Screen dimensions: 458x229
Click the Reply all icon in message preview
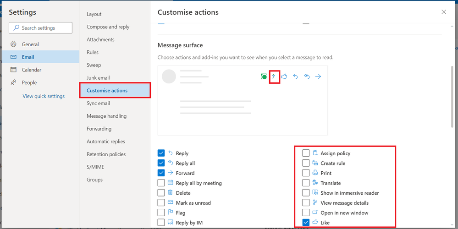(307, 77)
